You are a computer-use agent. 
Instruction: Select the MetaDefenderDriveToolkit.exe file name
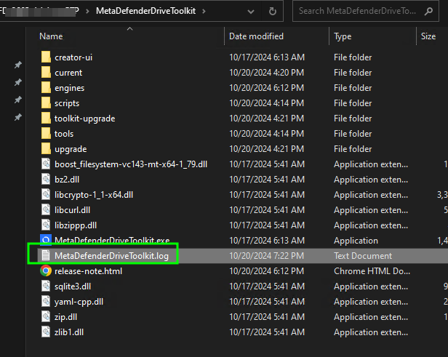pos(112,240)
